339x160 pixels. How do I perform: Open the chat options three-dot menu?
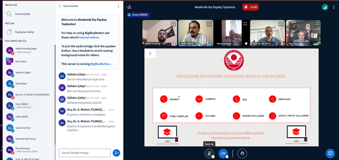click(118, 6)
